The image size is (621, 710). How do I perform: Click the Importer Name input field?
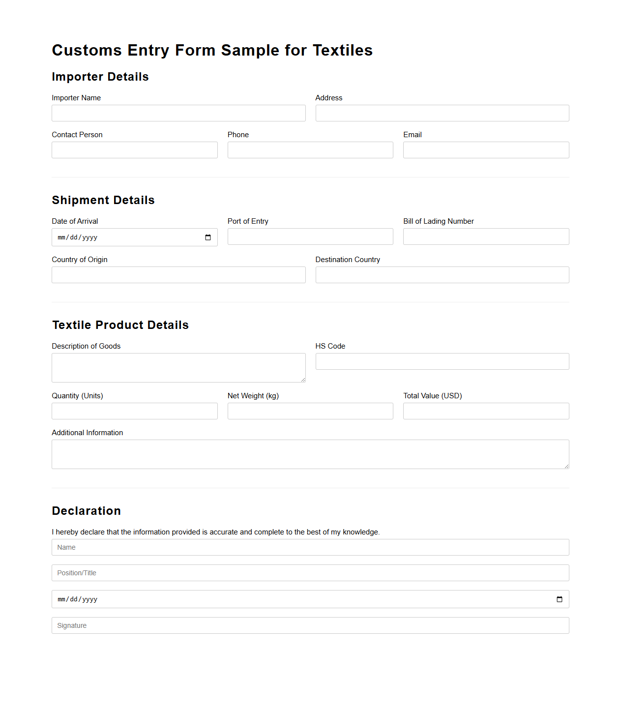(x=178, y=113)
